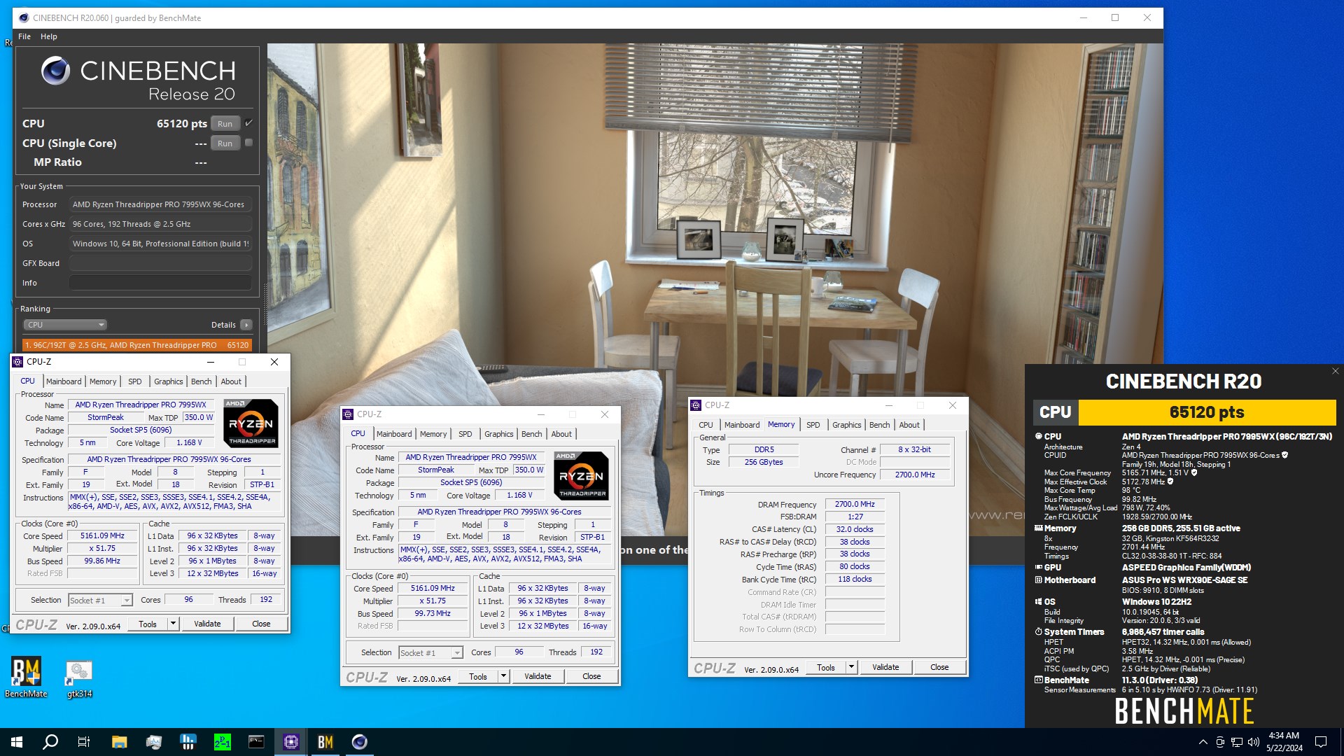Click Close button in right CPU-Z window
Viewport: 1344px width, 756px height.
[939, 667]
